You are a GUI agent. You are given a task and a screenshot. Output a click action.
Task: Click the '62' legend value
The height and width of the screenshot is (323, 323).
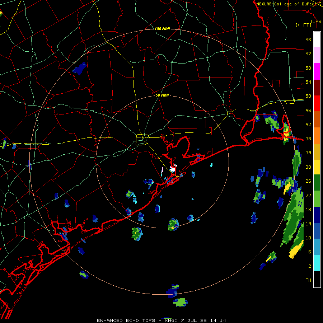[308, 54]
